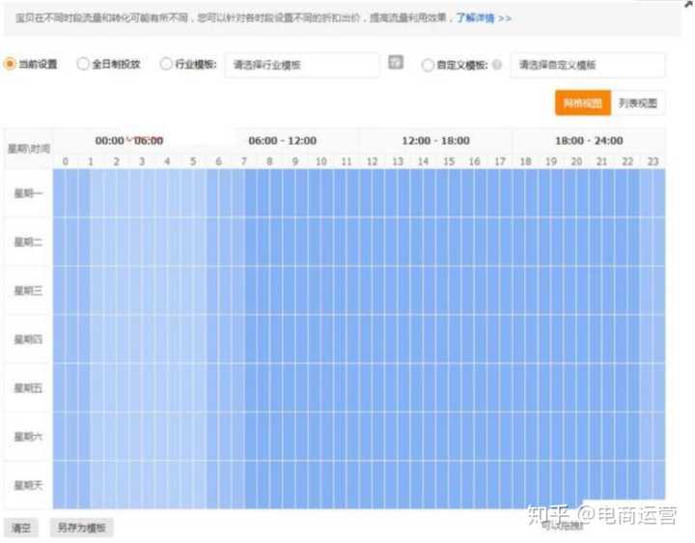Switch to 网格视图 grid view
This screenshot has height=543, width=695.
(582, 103)
